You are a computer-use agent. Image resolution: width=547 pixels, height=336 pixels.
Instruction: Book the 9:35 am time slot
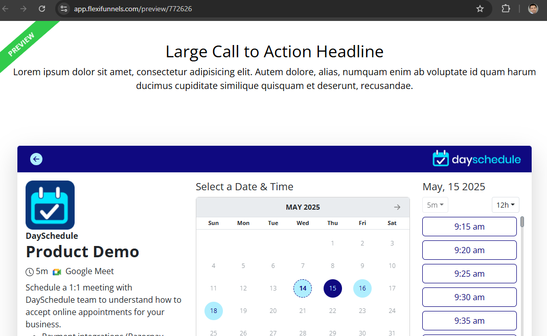(469, 321)
